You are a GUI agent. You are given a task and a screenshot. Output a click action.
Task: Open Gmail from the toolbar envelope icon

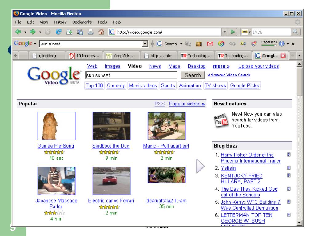tap(210, 44)
